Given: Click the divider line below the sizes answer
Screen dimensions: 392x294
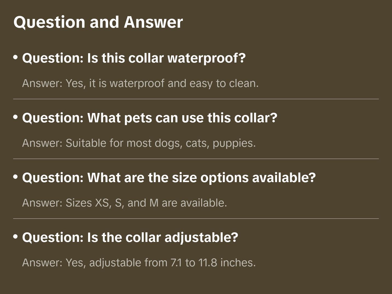Looking at the screenshot, I should 196,219.
